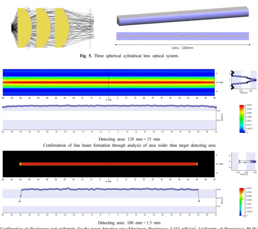Viewport: 258px width, 229px height.
Task: Select the 'Fig. 5.' caption text
Action: [x=86, y=56]
